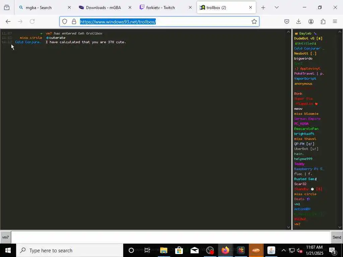343x257 pixels.
Task: Go back with the browser back arrow
Action: 8,21
